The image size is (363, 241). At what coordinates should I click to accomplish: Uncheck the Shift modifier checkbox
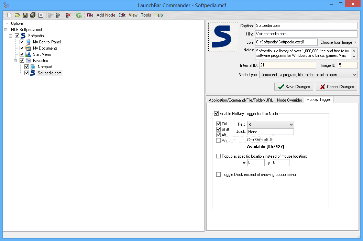click(x=218, y=129)
